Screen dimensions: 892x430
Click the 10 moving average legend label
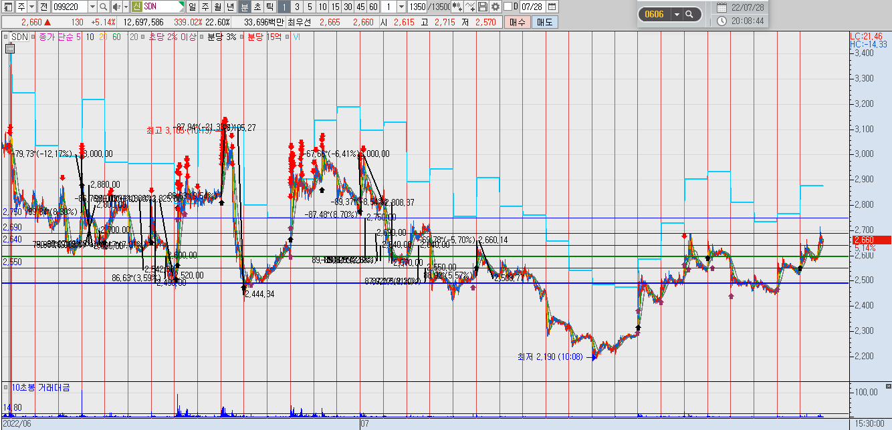[90, 37]
